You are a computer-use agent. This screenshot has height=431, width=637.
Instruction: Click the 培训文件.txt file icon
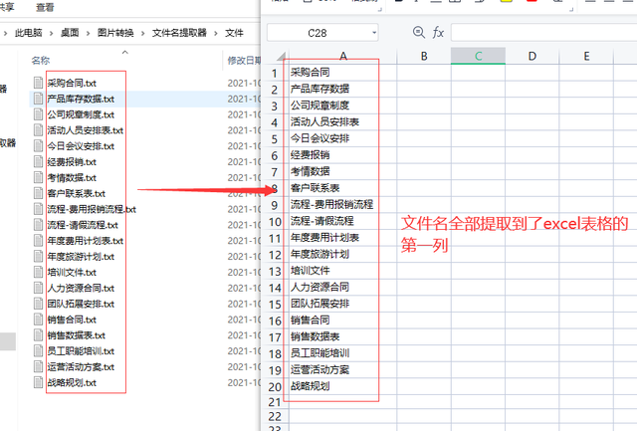pos(39,272)
